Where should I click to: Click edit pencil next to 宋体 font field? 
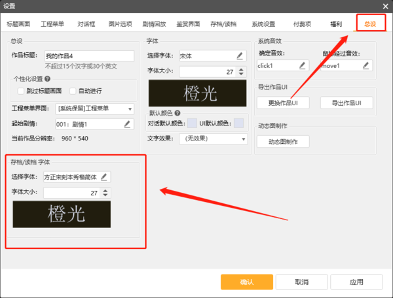[x=240, y=56]
